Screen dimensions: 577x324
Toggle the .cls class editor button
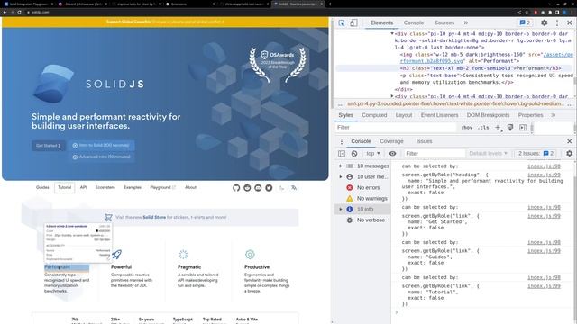click(x=483, y=128)
